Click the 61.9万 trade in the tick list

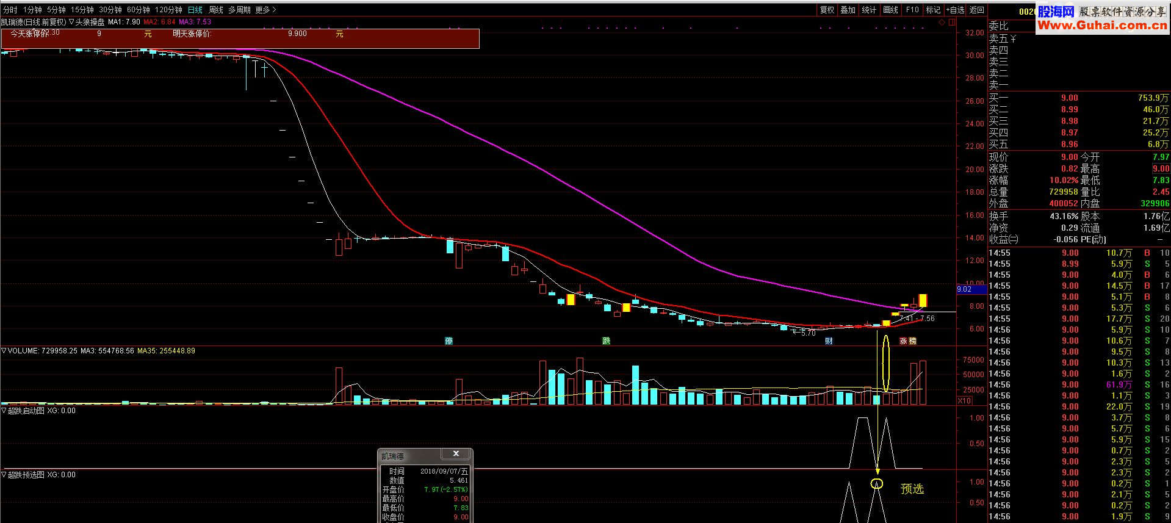[1119, 384]
